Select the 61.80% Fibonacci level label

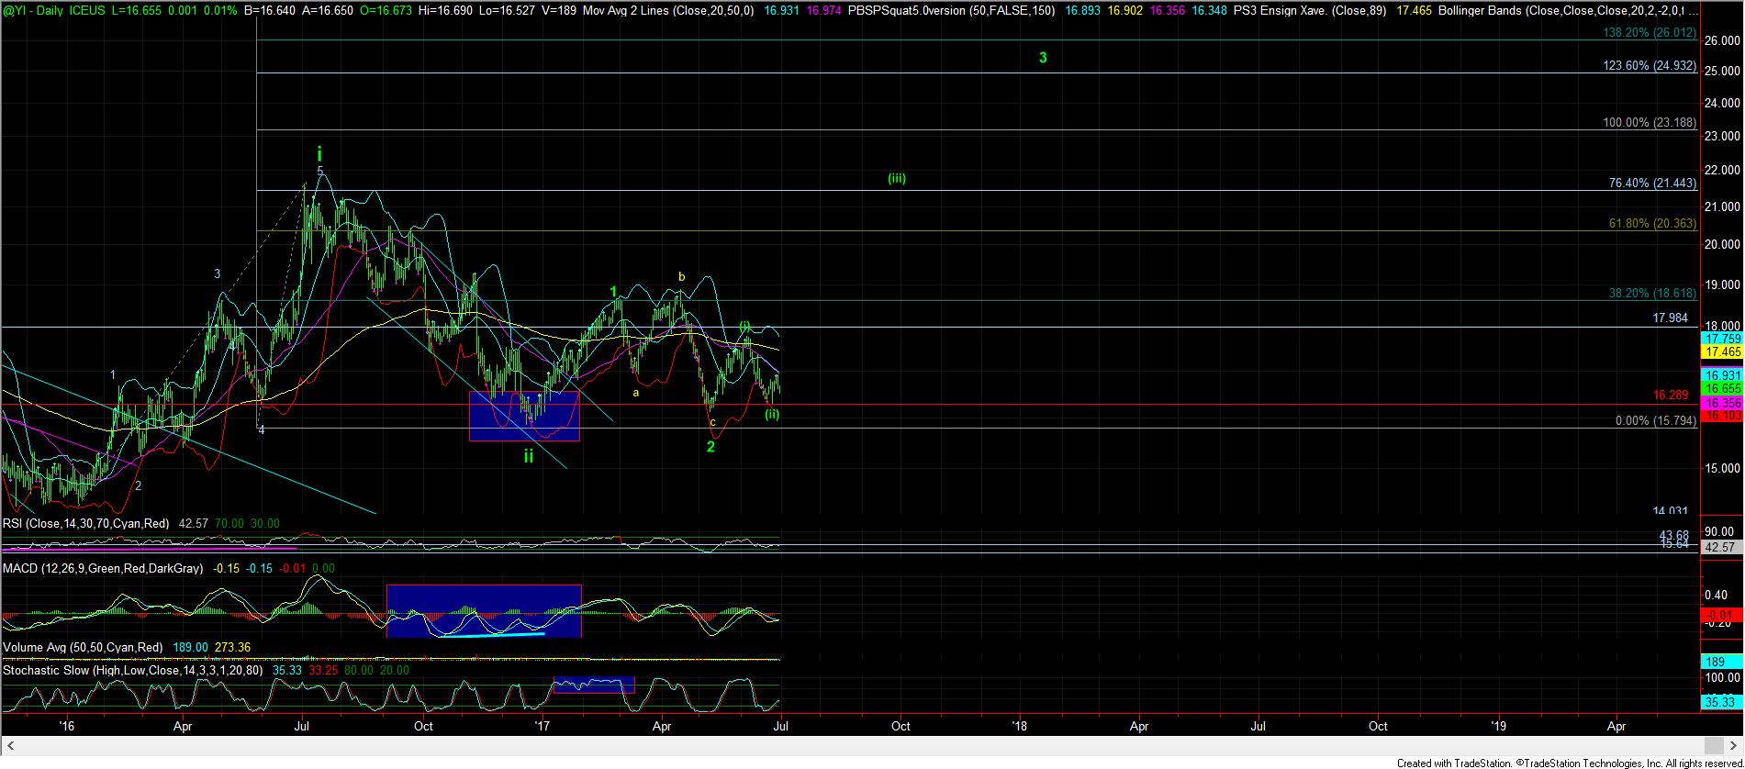coord(1651,224)
